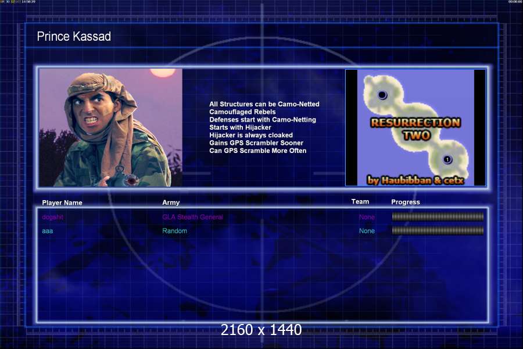Click the Player Name column header
The width and height of the screenshot is (523, 349).
pos(62,202)
